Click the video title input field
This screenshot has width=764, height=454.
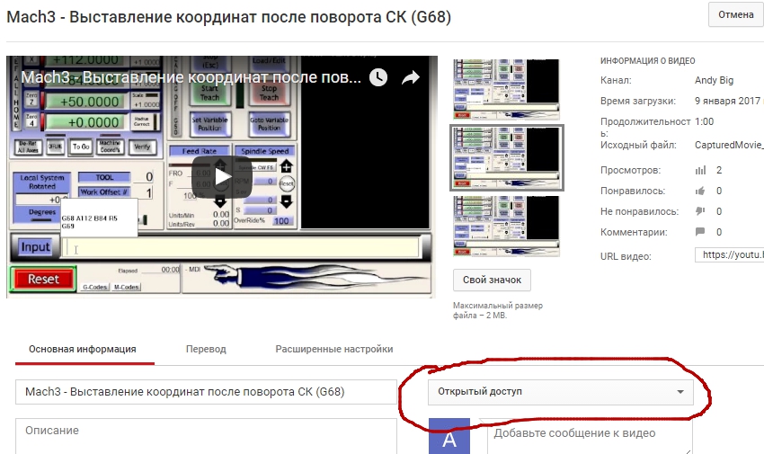point(206,392)
